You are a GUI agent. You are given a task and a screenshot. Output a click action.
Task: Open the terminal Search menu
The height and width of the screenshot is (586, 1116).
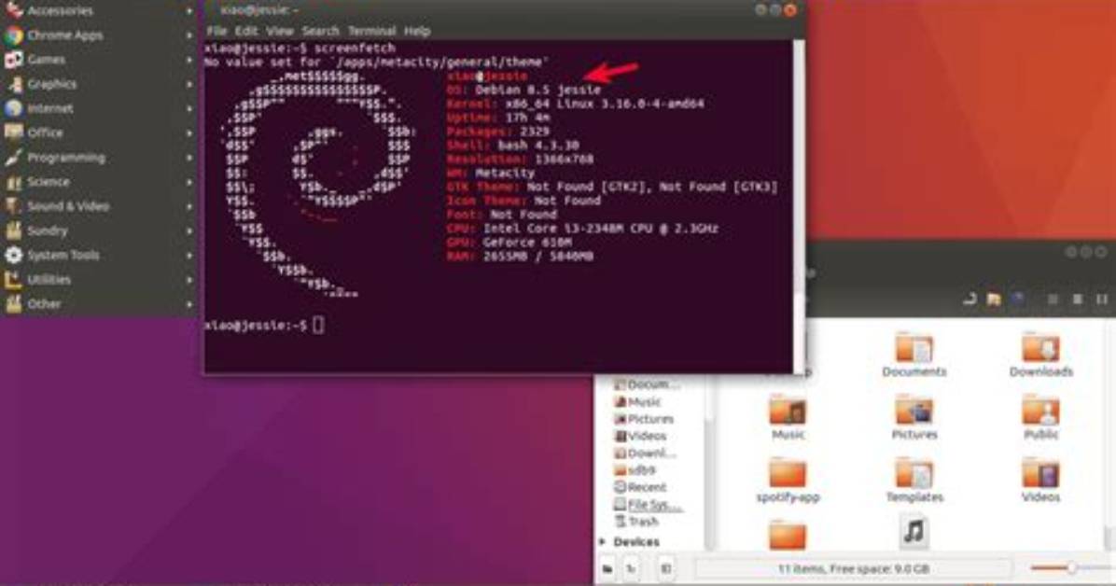click(320, 32)
